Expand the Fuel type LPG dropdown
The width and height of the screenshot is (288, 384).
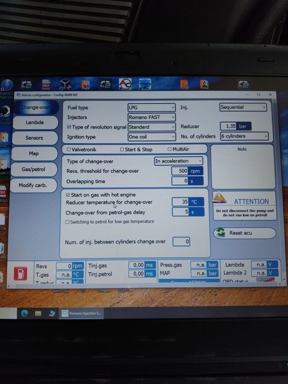[x=151, y=108]
